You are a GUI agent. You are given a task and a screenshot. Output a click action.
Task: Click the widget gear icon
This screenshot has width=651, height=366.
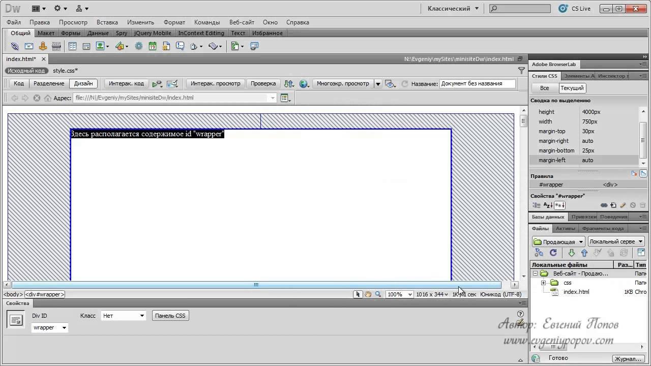coord(138,46)
